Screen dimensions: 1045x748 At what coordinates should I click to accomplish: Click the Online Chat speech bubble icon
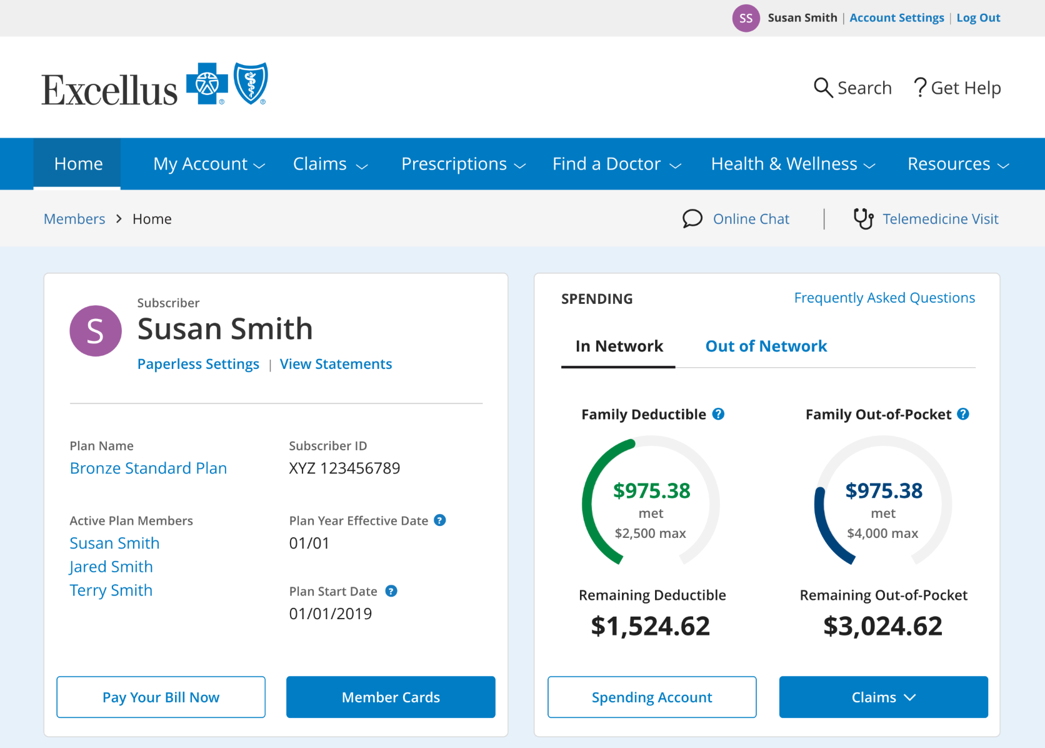click(x=692, y=219)
